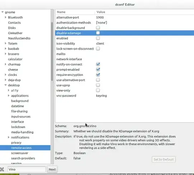Select search-providers in the tree
The height and width of the screenshot is (175, 194).
[23, 158]
